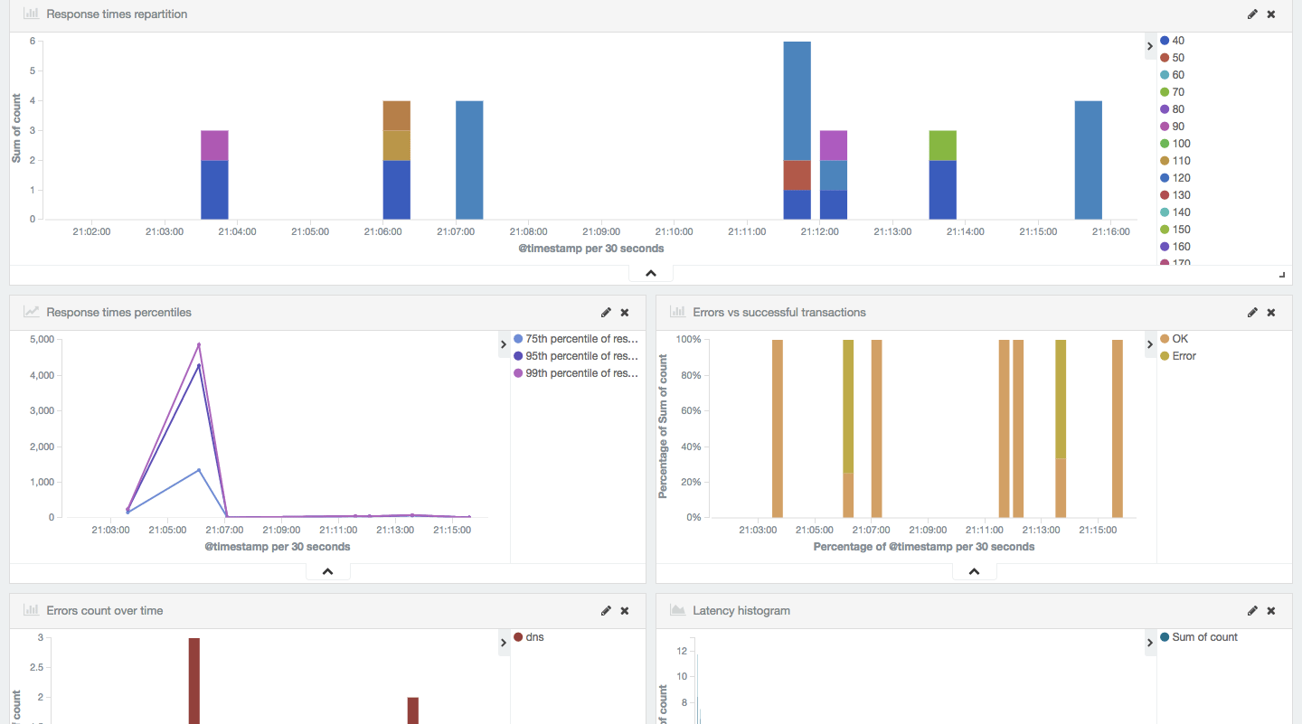Screen dimensions: 1302x724
Task: Click line chart icon of Response times percentiles
Action: [31, 313]
